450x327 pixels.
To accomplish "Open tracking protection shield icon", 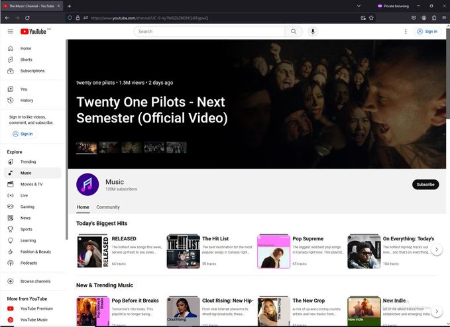I will [70, 18].
